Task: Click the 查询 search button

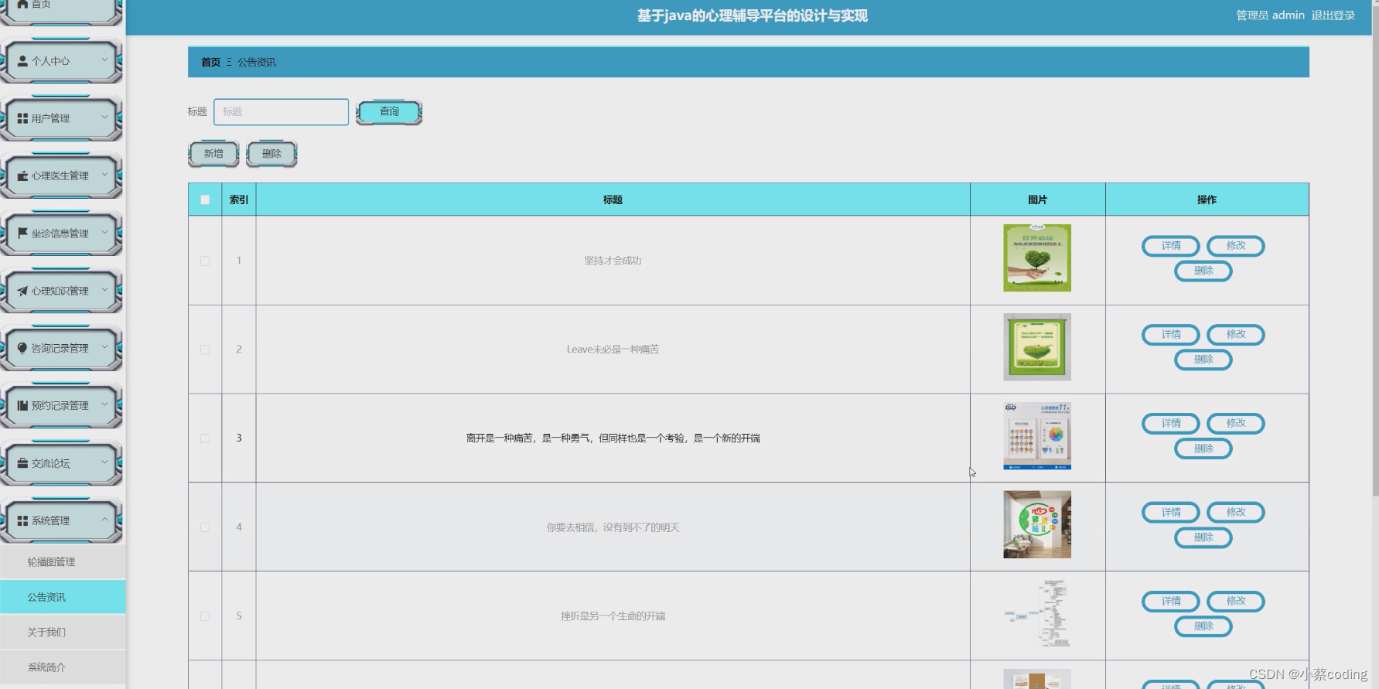Action: coord(389,112)
